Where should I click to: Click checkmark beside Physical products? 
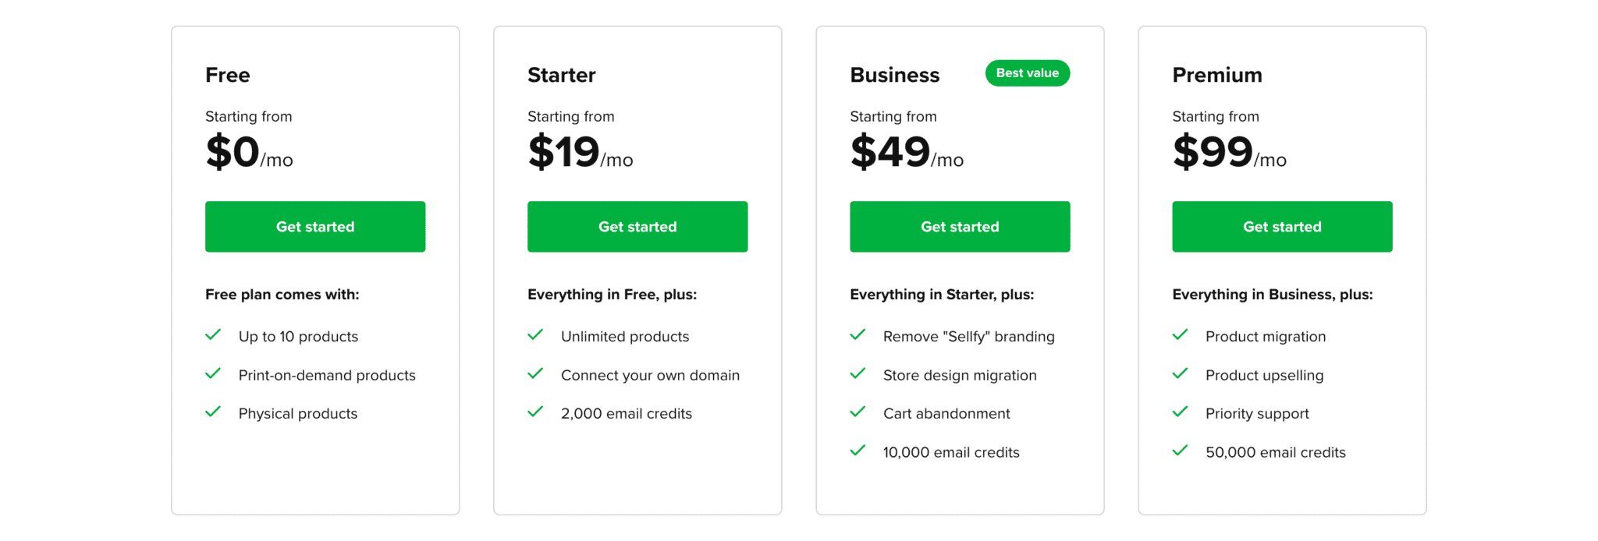pos(213,412)
